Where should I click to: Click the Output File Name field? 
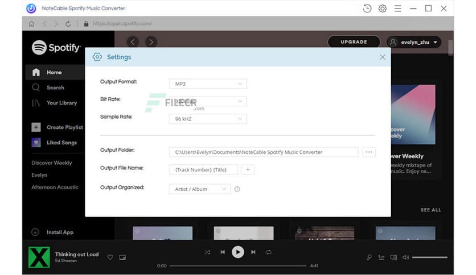(203, 170)
